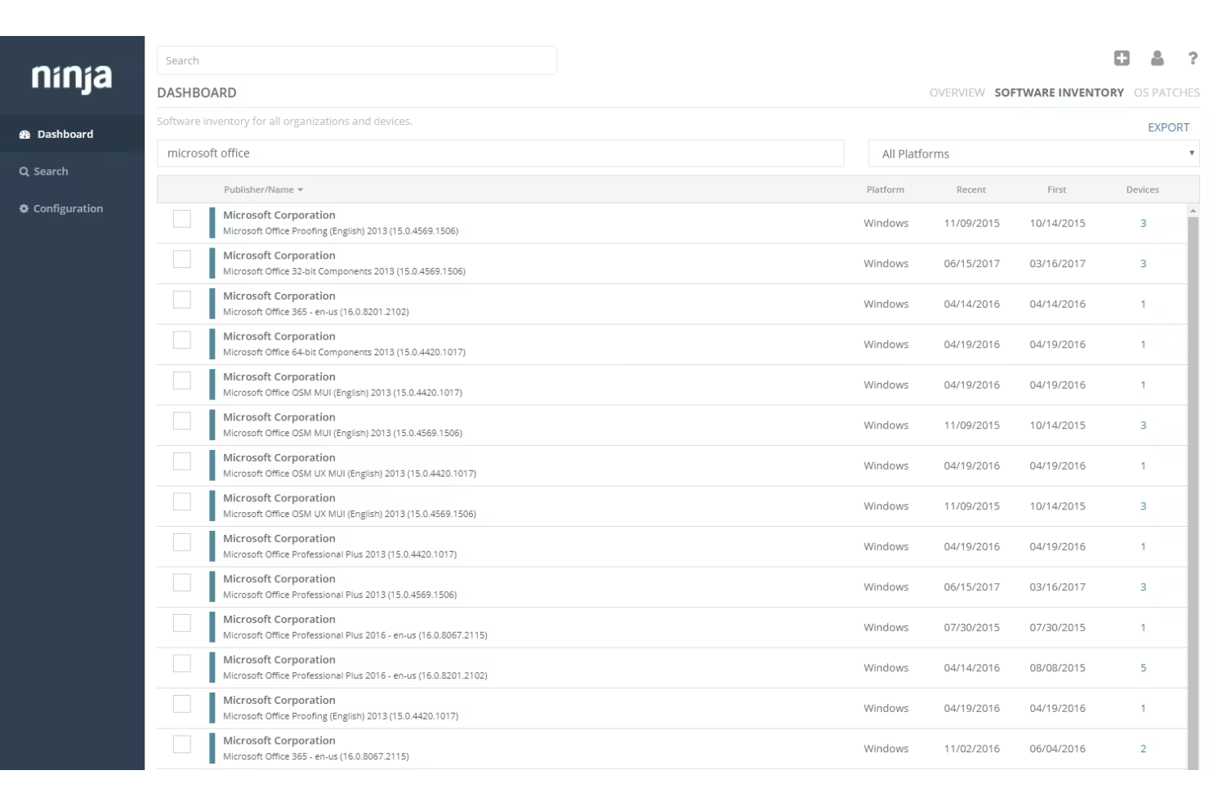Click the EXPORT link
This screenshot has height=806, width=1209.
click(1168, 127)
